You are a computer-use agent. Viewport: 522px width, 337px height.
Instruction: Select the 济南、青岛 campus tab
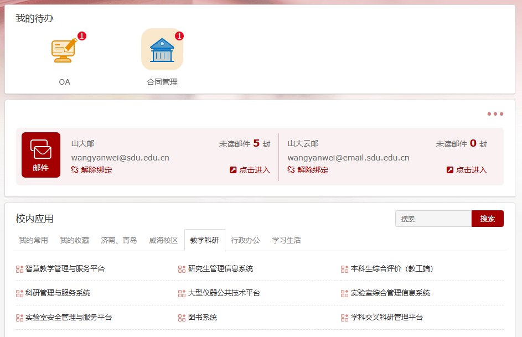(x=118, y=240)
